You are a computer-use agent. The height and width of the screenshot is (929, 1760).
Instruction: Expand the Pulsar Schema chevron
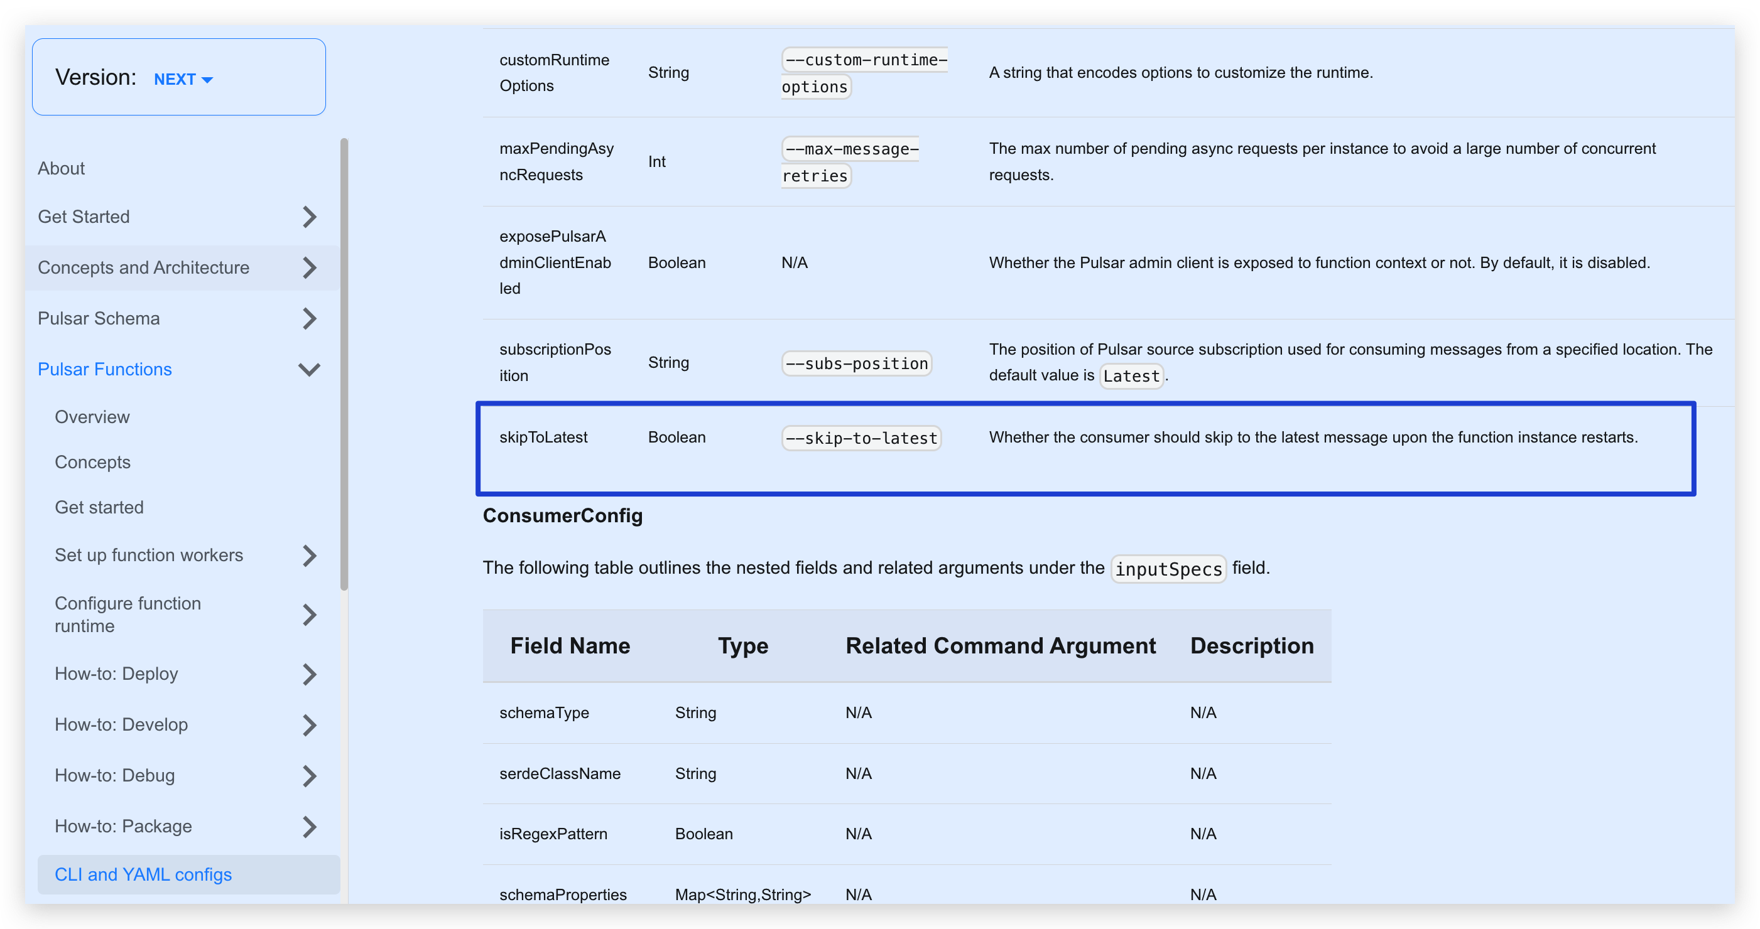click(x=310, y=319)
